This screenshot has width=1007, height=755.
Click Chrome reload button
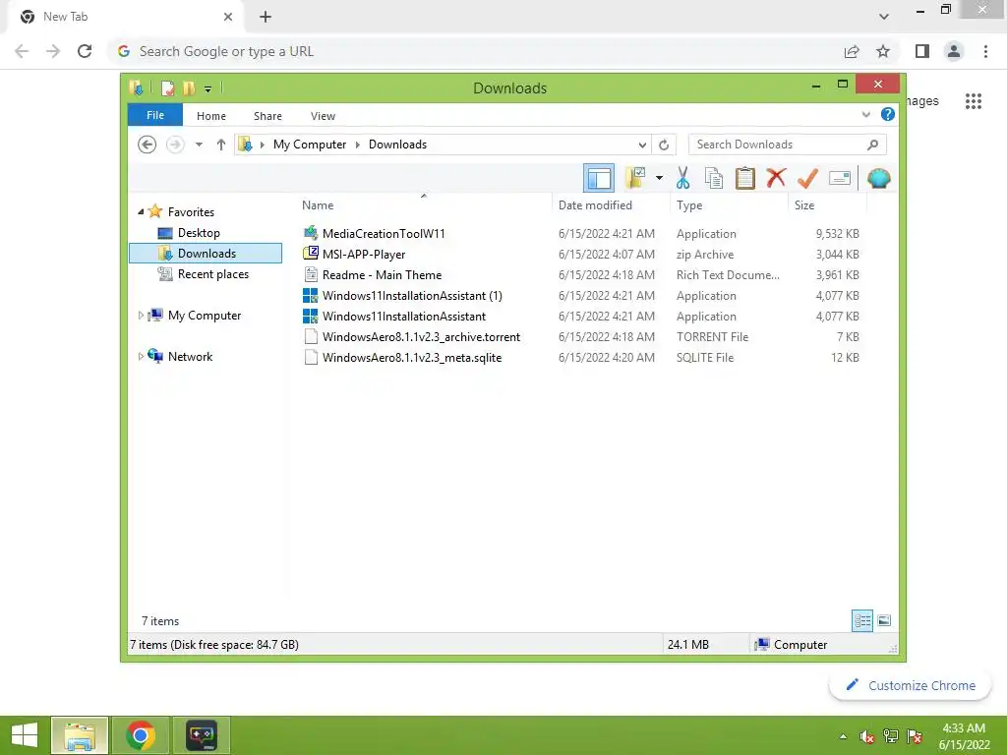tap(85, 51)
